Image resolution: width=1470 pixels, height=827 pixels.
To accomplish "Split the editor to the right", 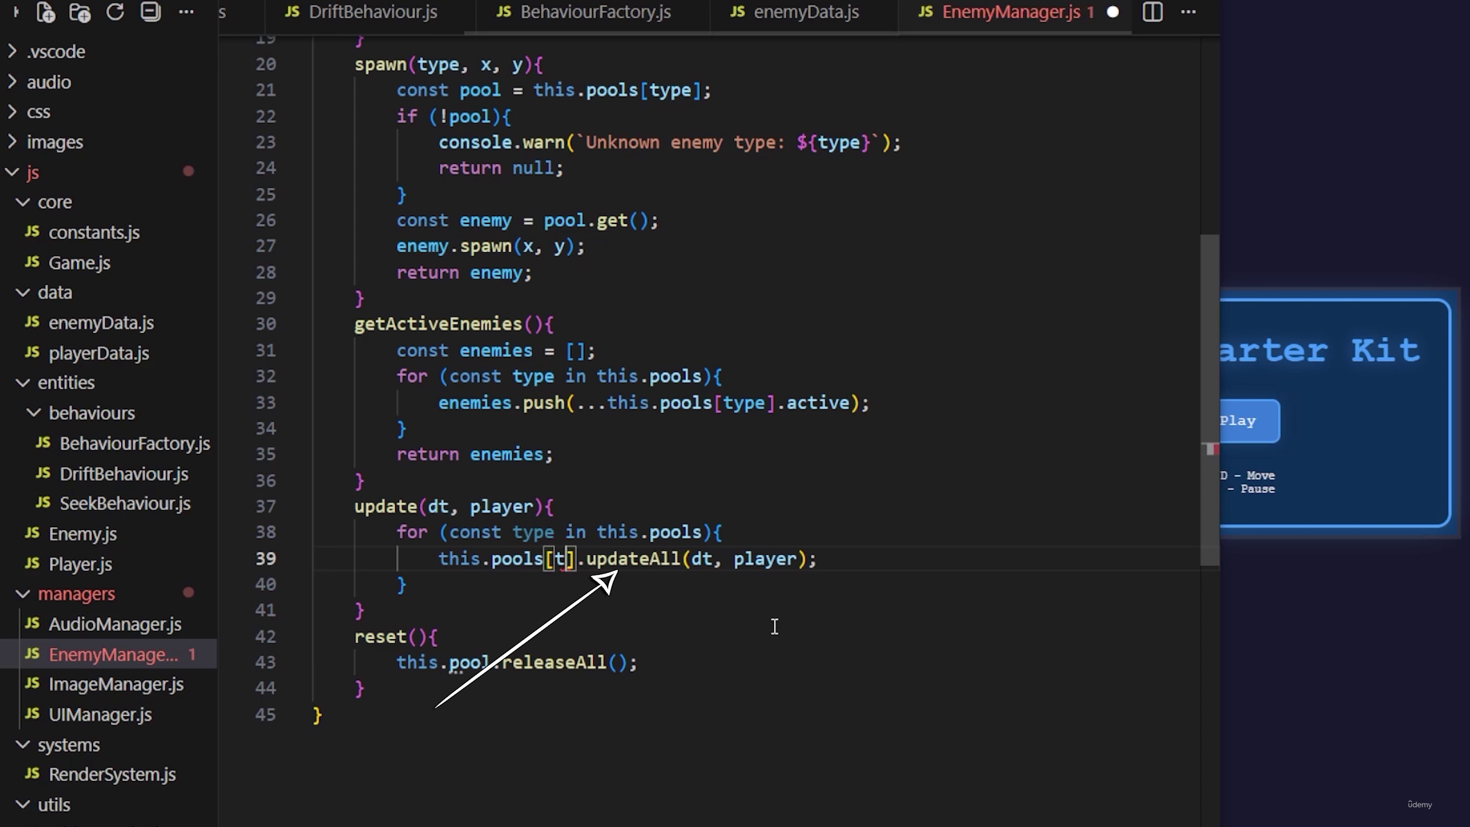I will pyautogui.click(x=1152, y=11).
